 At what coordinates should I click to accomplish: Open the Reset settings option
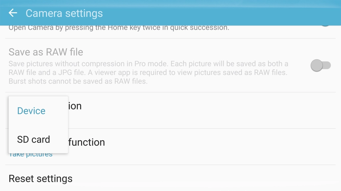[x=41, y=178]
